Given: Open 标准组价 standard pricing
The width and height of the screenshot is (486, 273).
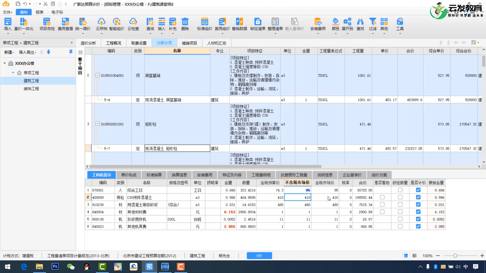Looking at the screenshot, I should click(x=205, y=24).
